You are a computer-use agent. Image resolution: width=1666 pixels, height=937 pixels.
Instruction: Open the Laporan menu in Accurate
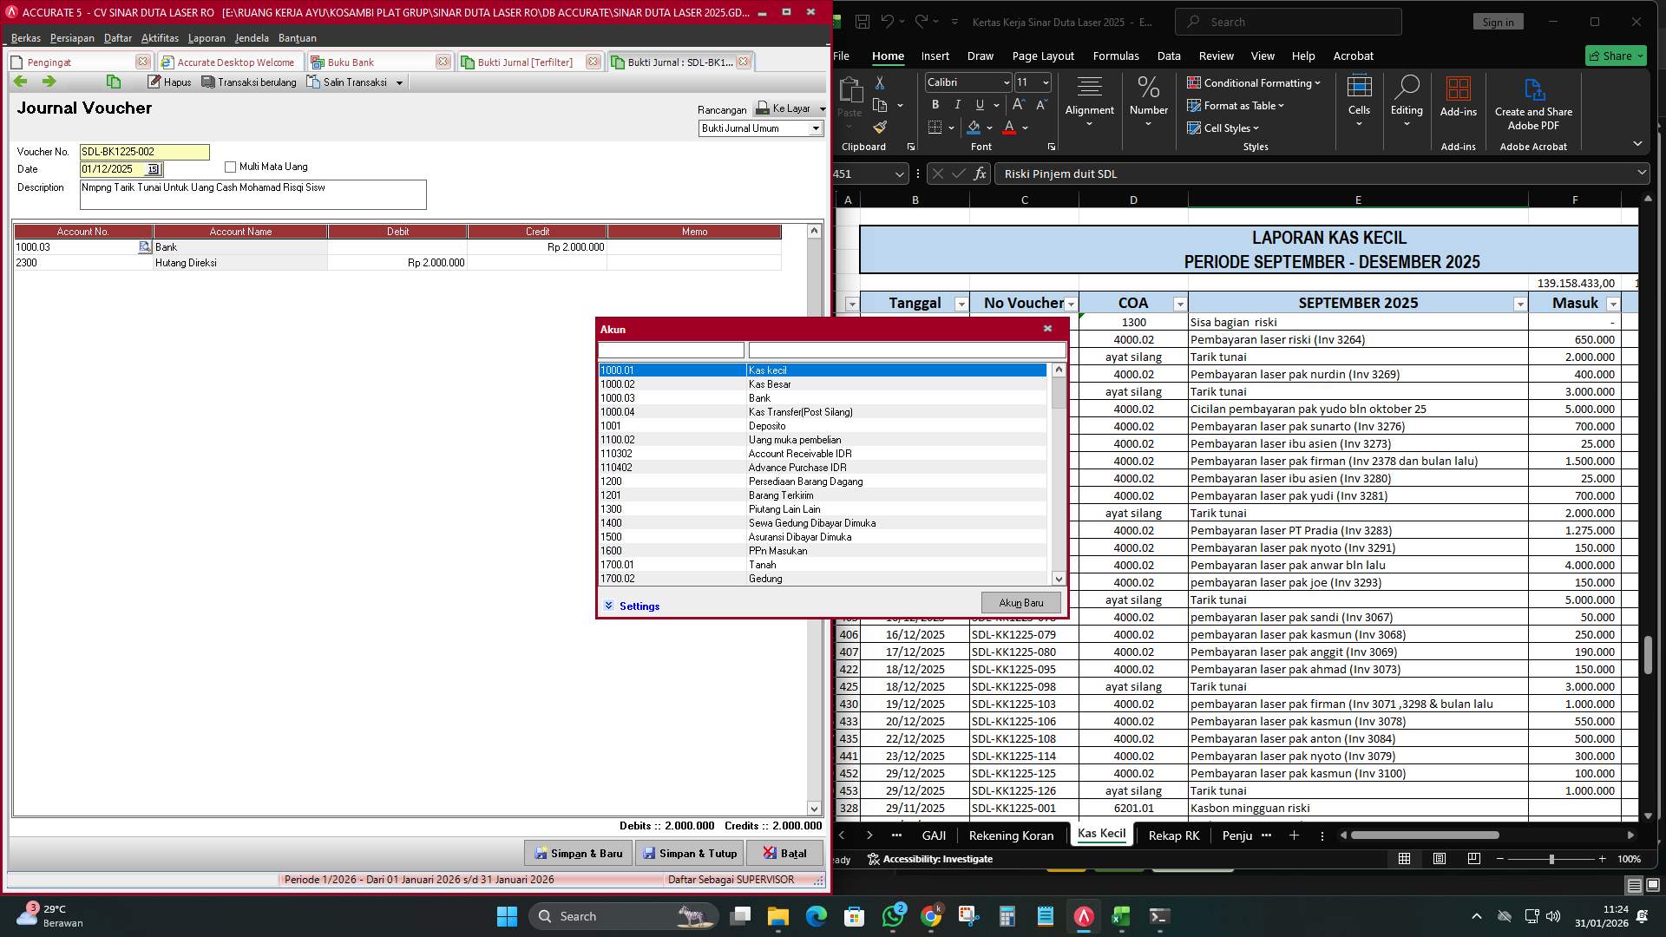click(207, 37)
